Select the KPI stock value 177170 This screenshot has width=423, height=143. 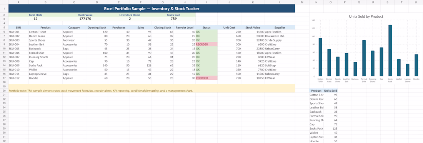pyautogui.click(x=85, y=19)
